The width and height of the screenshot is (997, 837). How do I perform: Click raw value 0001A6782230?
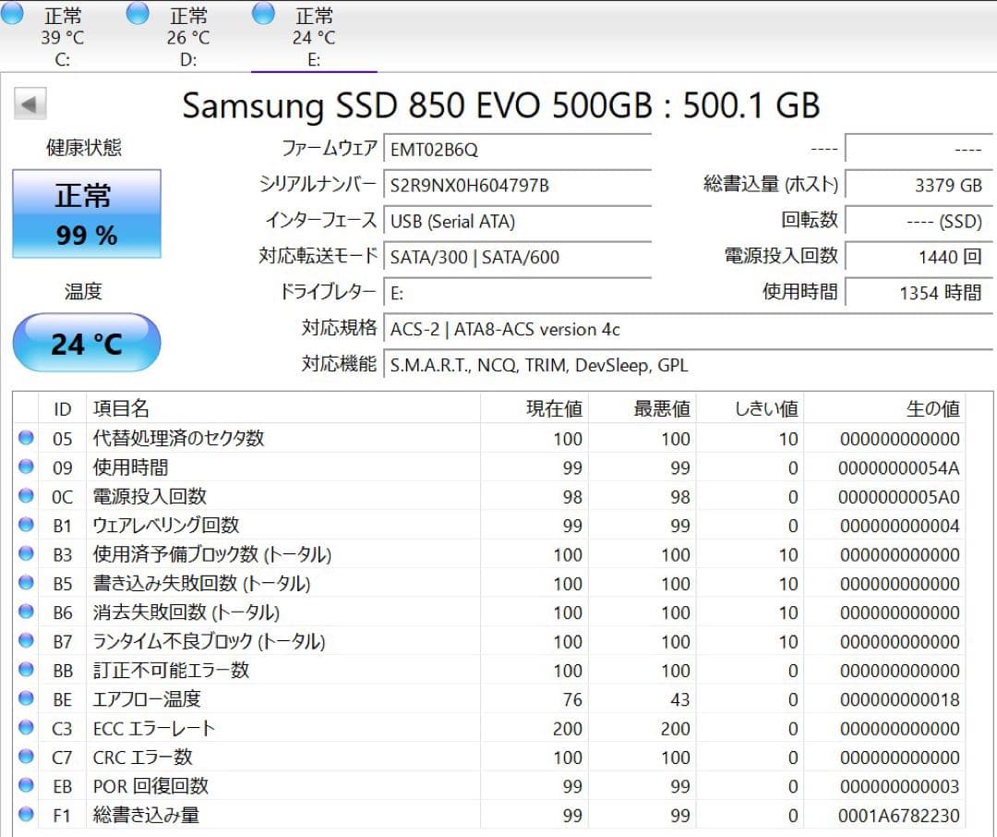point(898,816)
